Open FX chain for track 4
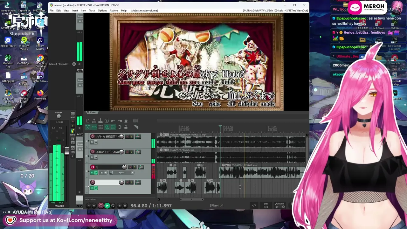 click(92, 188)
